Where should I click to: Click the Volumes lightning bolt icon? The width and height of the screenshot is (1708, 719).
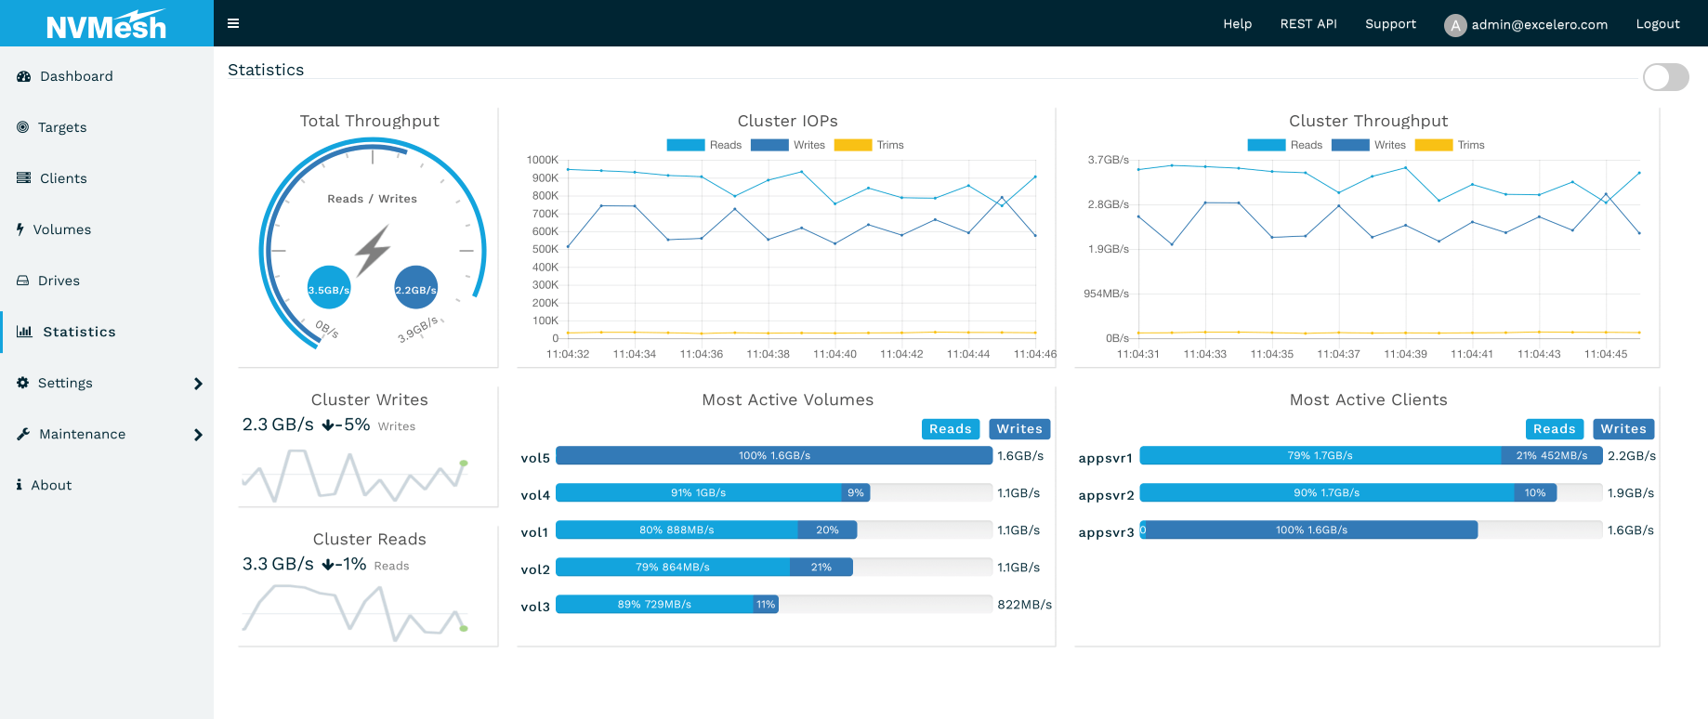(x=20, y=229)
